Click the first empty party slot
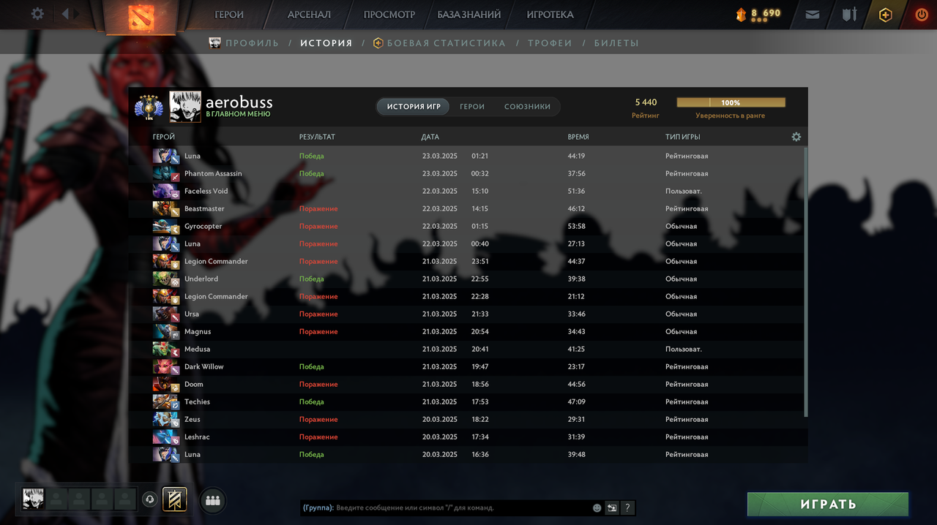 (57, 499)
